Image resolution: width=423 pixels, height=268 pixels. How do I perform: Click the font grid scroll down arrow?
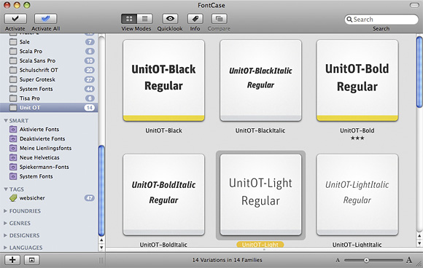coord(419,243)
